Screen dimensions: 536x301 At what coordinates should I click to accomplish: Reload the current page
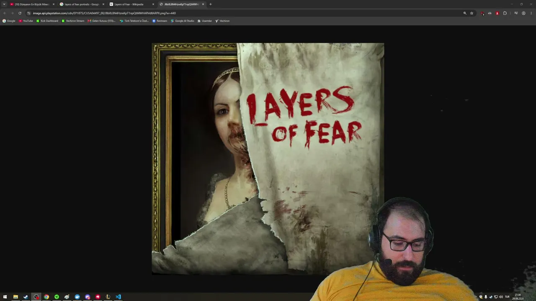[20, 13]
